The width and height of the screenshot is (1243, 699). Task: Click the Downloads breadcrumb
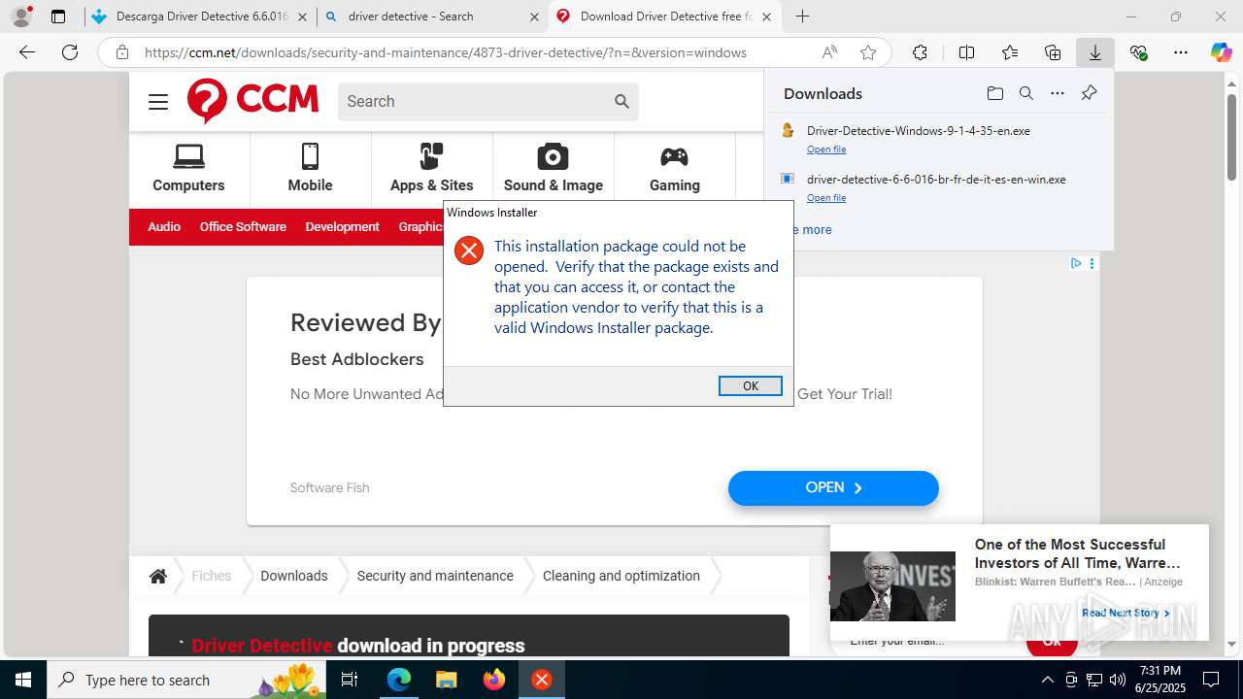click(293, 576)
